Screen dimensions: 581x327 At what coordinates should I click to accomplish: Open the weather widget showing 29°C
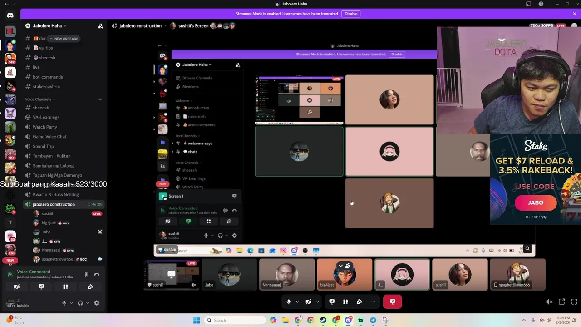point(15,320)
